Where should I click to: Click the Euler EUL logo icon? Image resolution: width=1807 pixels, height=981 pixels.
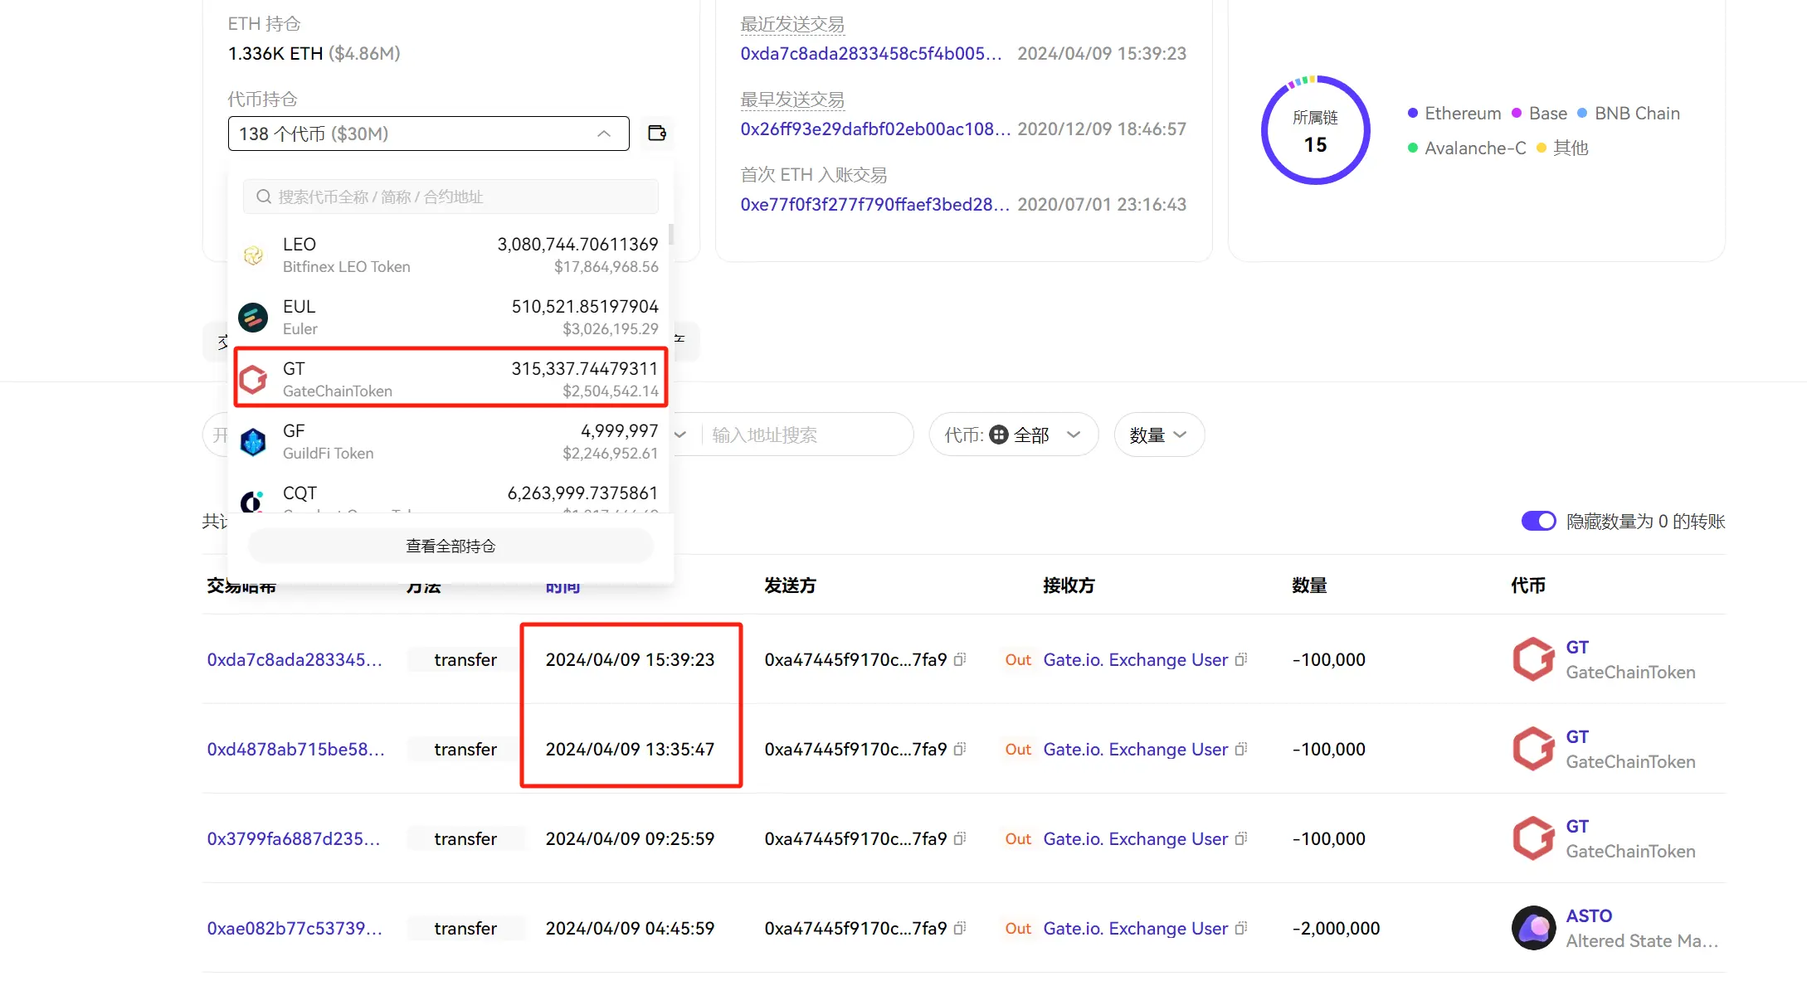click(253, 317)
